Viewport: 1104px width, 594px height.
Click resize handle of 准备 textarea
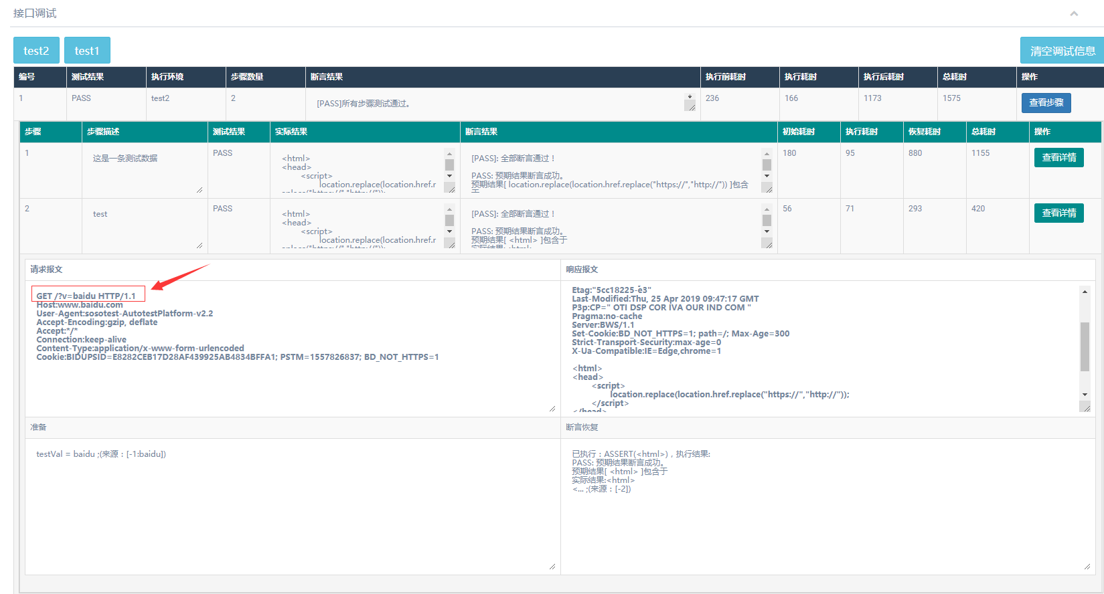click(552, 566)
